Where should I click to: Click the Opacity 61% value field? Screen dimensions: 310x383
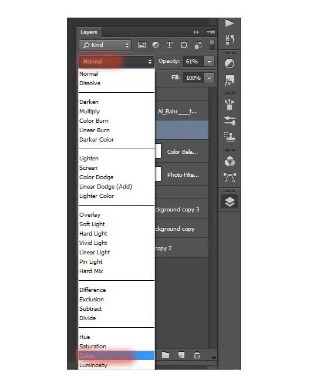click(193, 62)
